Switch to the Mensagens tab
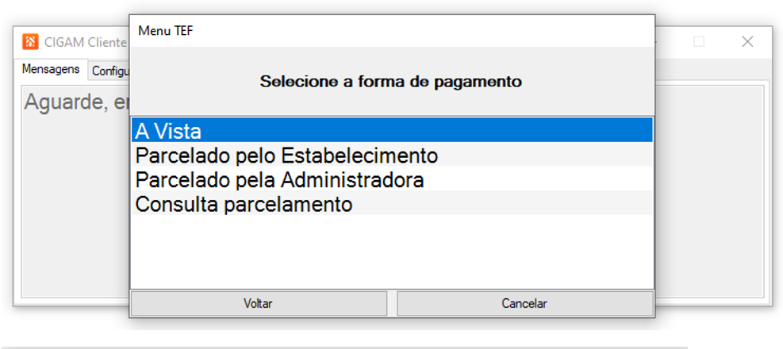 [51, 69]
